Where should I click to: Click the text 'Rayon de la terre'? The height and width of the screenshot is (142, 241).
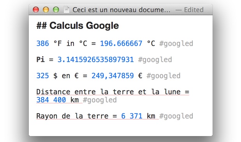pyautogui.click(x=72, y=116)
